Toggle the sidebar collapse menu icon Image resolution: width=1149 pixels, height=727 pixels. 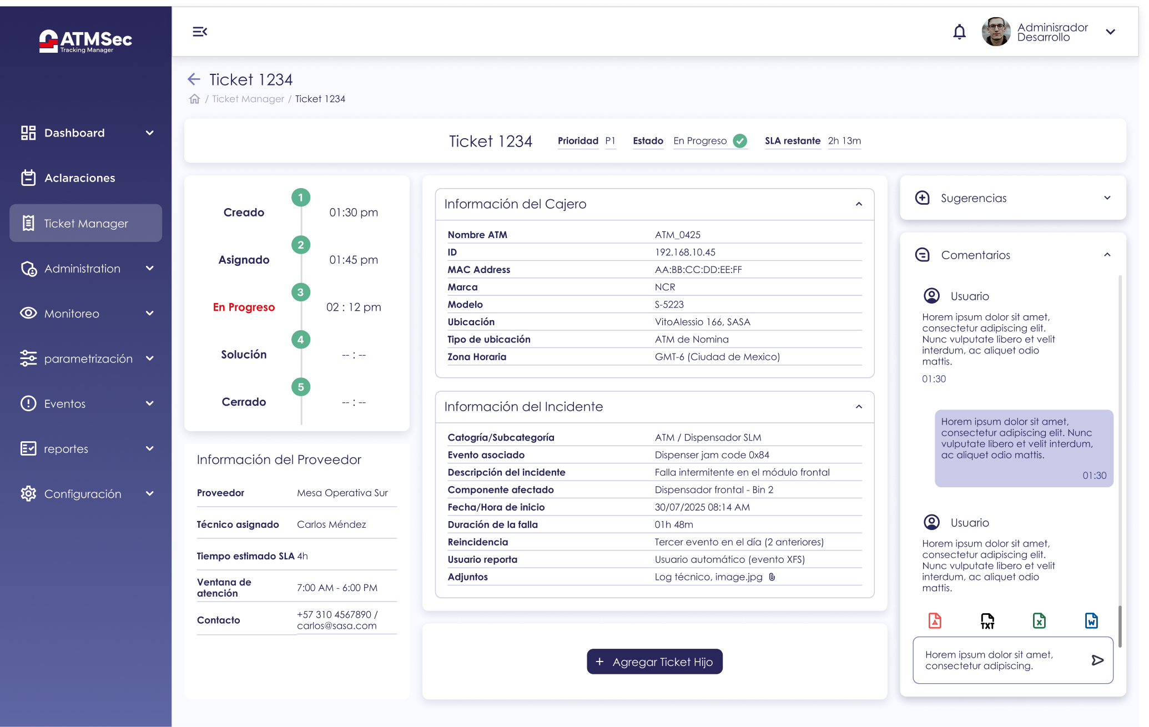[200, 32]
